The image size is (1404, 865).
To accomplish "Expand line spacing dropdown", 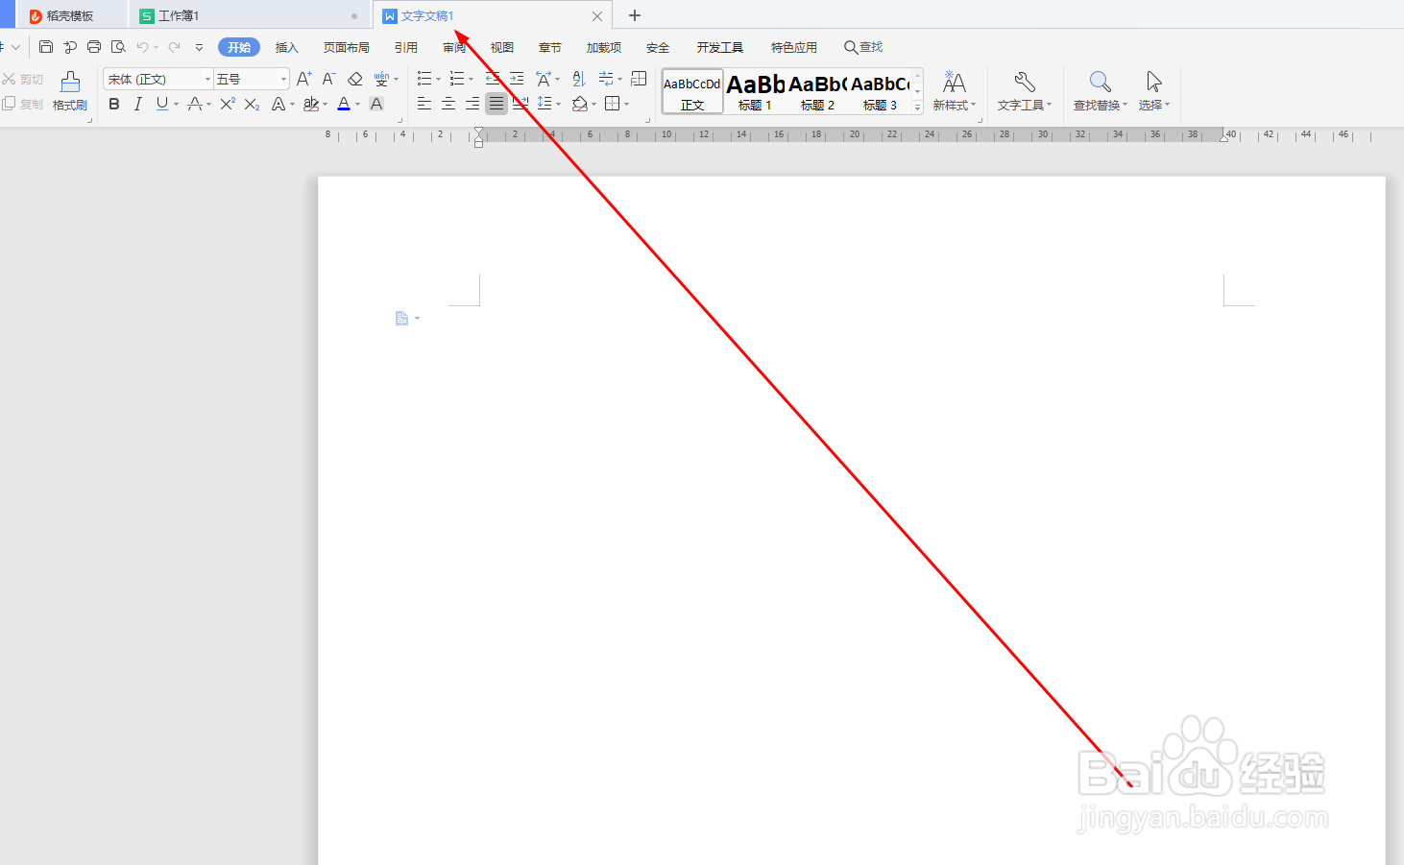I will (x=558, y=105).
